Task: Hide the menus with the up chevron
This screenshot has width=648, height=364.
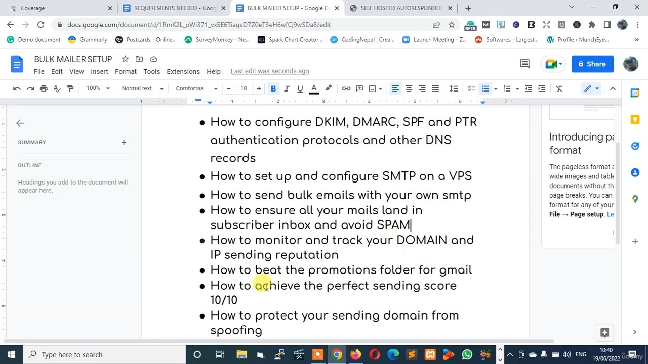Action: pos(613,88)
